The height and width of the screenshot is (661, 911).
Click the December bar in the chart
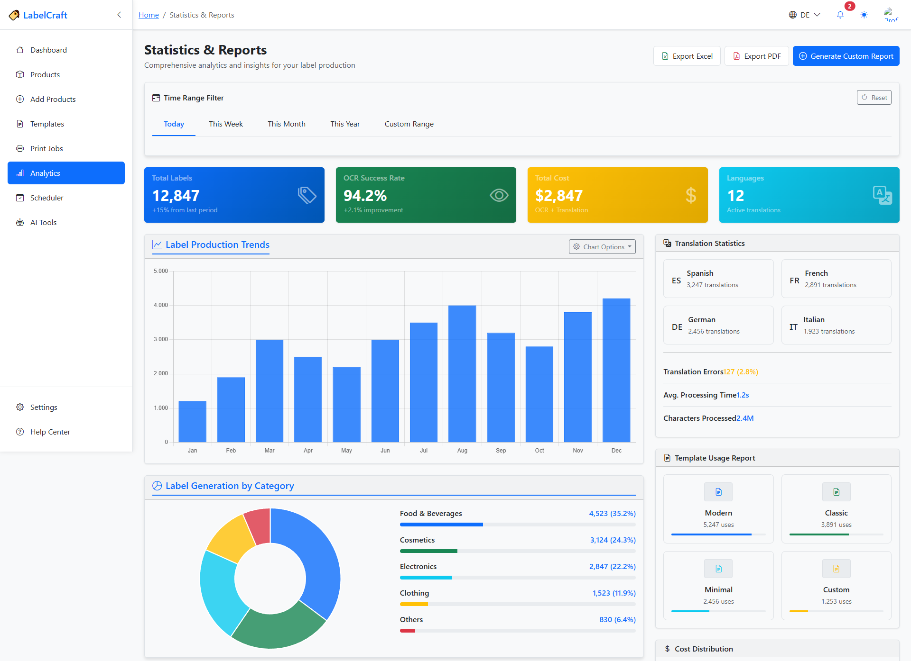click(616, 370)
